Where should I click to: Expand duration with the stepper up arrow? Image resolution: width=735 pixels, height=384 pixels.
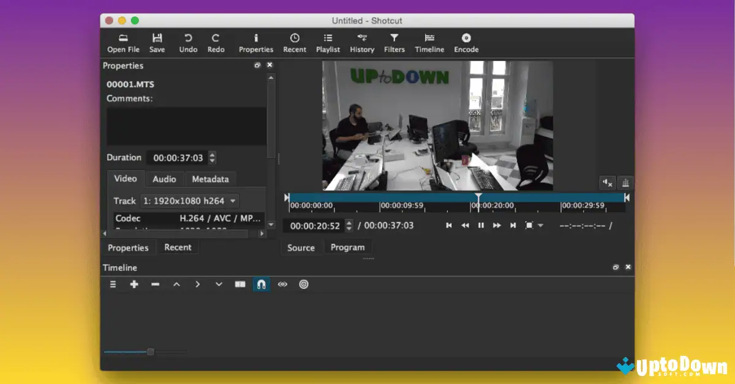coord(212,155)
